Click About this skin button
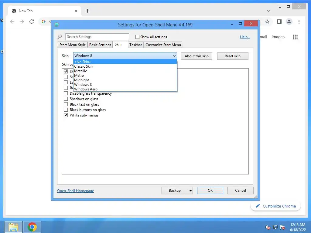 (197, 56)
